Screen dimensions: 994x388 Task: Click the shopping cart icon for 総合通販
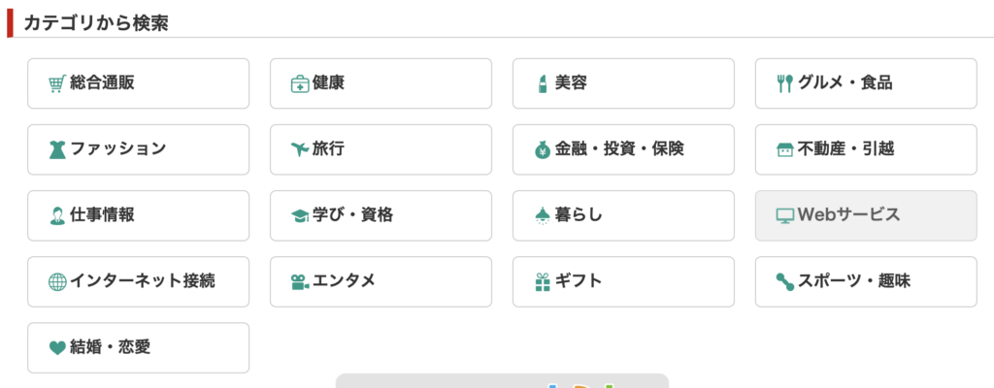tap(57, 84)
